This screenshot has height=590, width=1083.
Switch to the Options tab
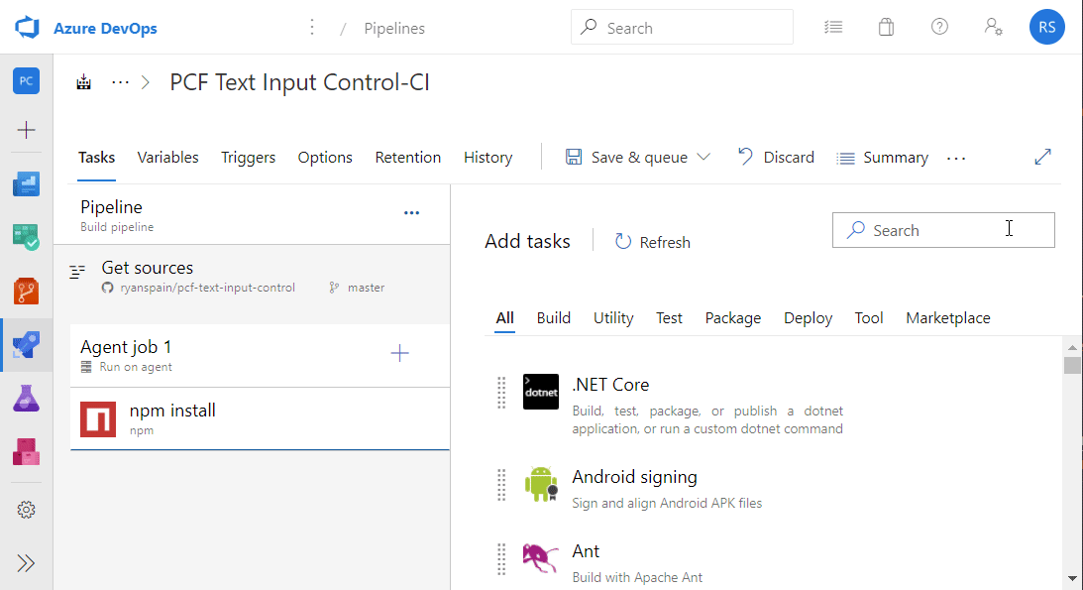[x=325, y=158]
